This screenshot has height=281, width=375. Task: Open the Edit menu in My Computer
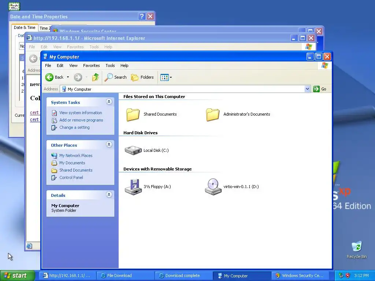pos(60,65)
